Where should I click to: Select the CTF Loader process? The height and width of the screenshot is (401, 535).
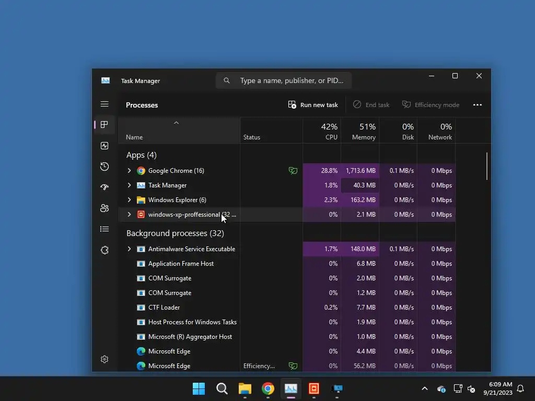point(287,308)
